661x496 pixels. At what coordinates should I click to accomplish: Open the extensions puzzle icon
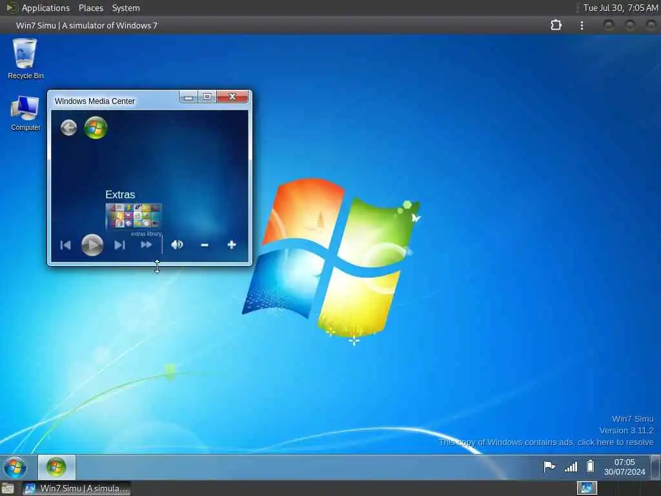coord(556,25)
